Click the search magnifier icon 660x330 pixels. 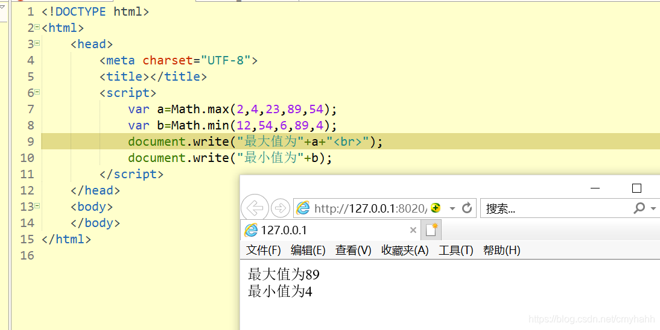(639, 208)
